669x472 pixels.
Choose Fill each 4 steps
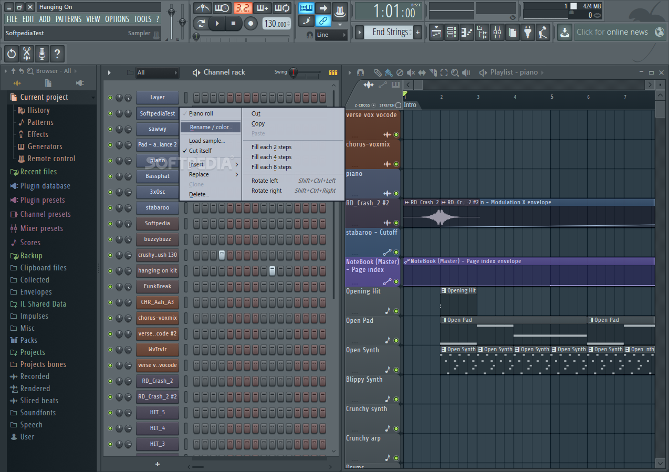(271, 157)
